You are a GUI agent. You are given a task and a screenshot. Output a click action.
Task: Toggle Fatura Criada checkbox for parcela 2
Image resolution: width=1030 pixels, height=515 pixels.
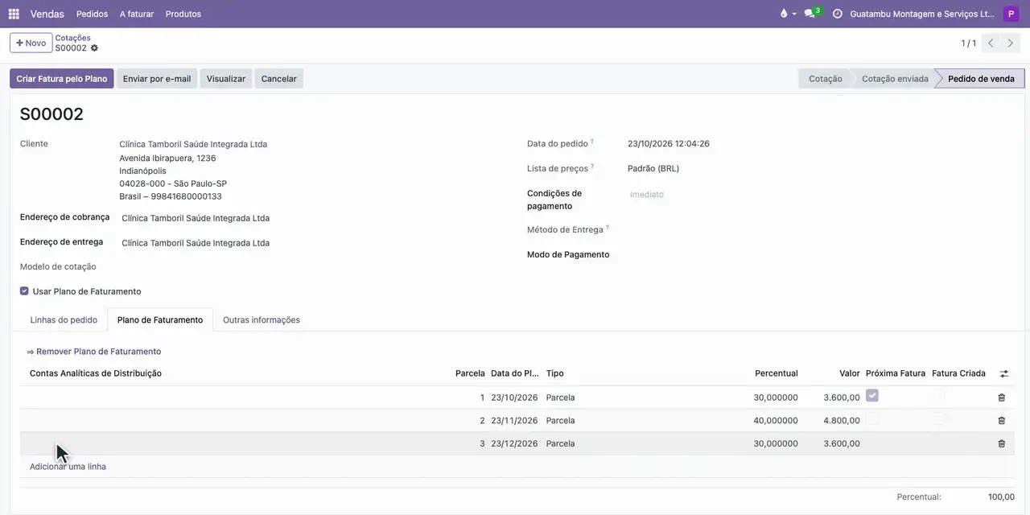tap(938, 419)
